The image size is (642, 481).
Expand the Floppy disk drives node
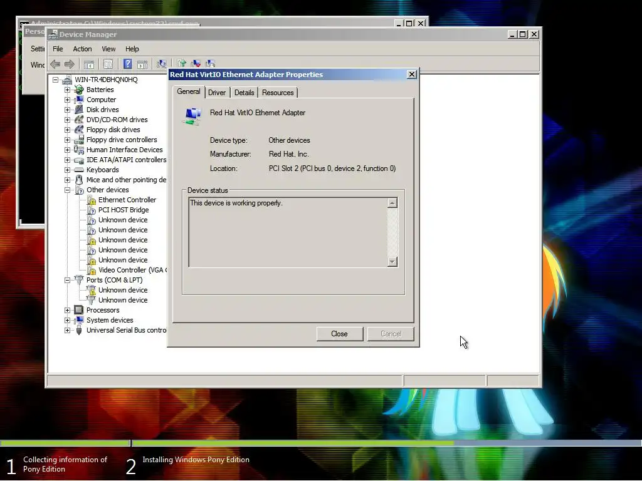67,130
